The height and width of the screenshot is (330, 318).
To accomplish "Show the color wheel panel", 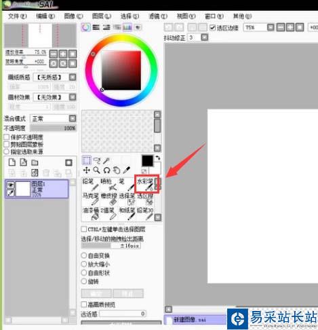I will point(86,27).
